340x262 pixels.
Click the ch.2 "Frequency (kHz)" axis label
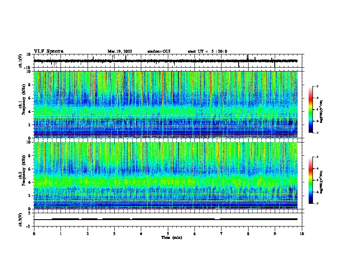[x=24, y=170]
